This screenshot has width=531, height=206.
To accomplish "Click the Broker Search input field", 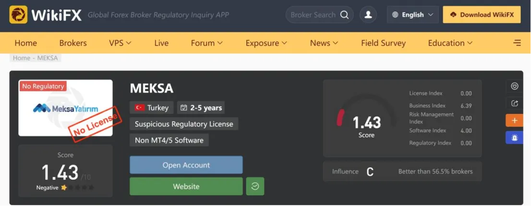I will 313,15.
